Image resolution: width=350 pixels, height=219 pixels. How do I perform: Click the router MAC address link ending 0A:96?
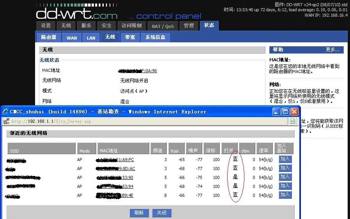pos(138,71)
